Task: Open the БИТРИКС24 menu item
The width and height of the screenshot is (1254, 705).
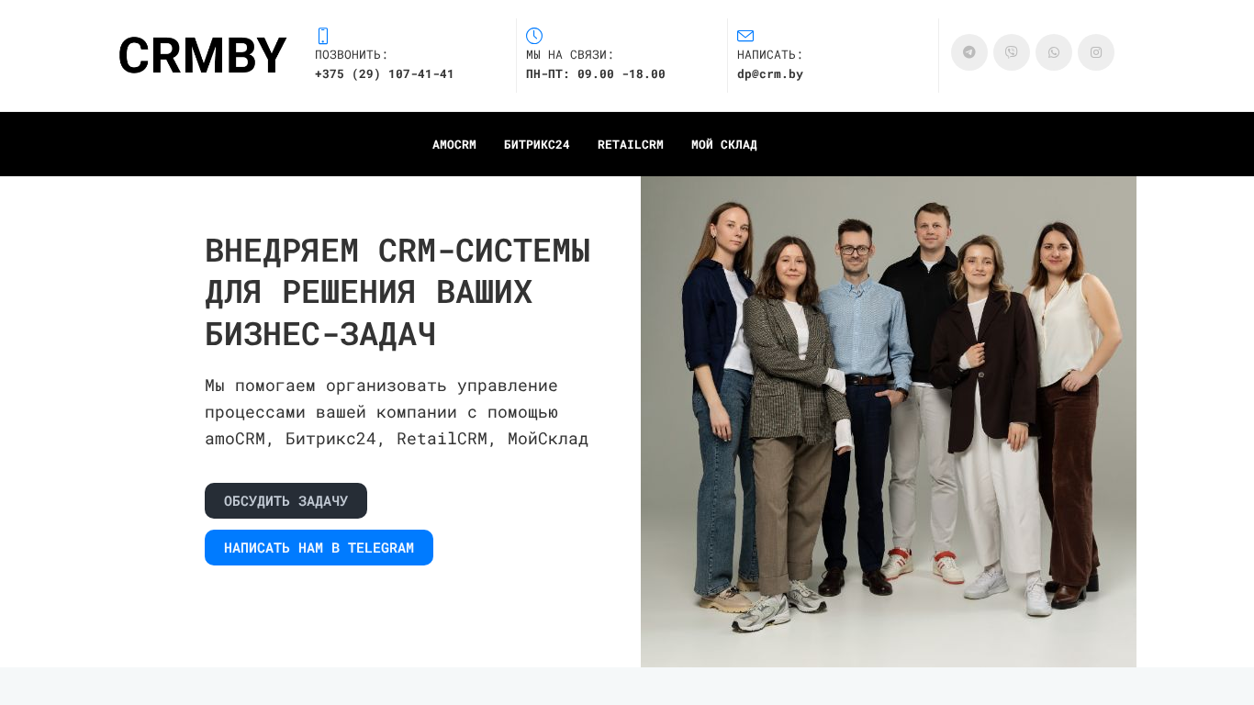Action: pos(537,144)
